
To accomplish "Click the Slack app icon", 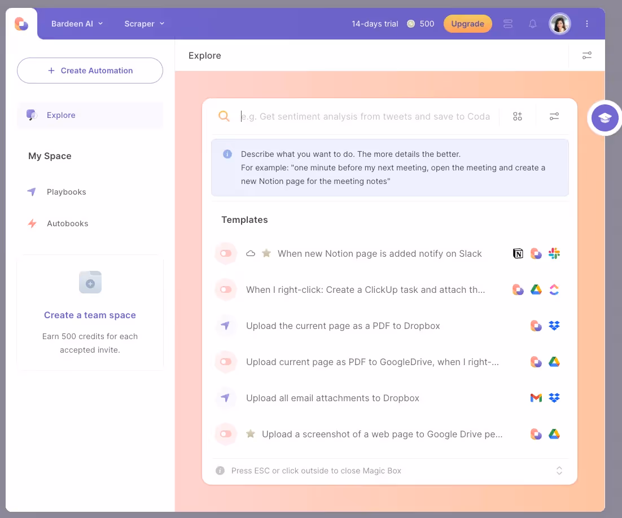I will point(554,253).
